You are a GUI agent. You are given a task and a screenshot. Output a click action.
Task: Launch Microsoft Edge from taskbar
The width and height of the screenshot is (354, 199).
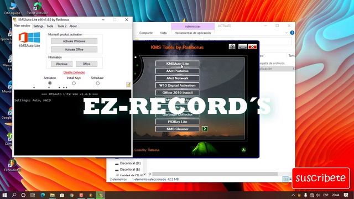click(43, 195)
